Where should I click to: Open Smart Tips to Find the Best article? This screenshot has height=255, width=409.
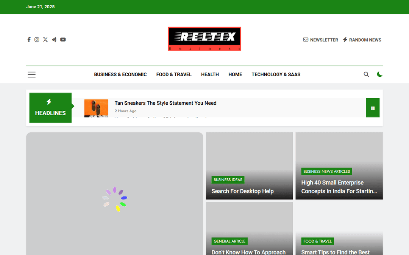[x=336, y=252]
